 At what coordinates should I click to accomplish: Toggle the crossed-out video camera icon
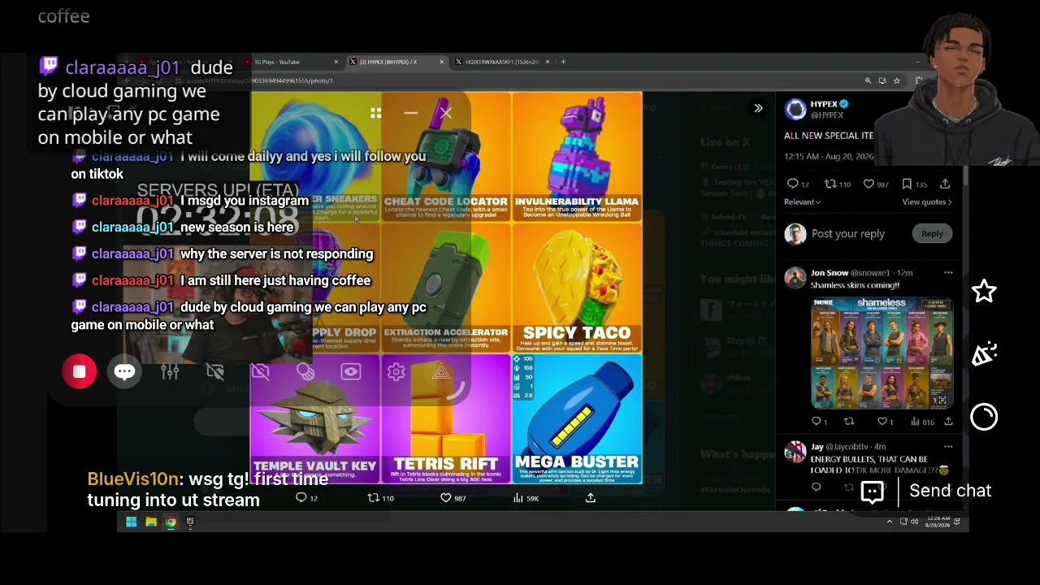215,372
